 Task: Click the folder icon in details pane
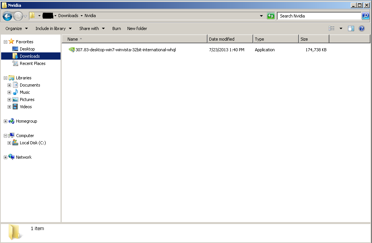point(15,232)
